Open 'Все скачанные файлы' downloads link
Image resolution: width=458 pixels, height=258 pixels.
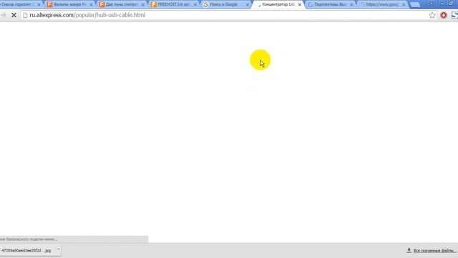pos(434,251)
